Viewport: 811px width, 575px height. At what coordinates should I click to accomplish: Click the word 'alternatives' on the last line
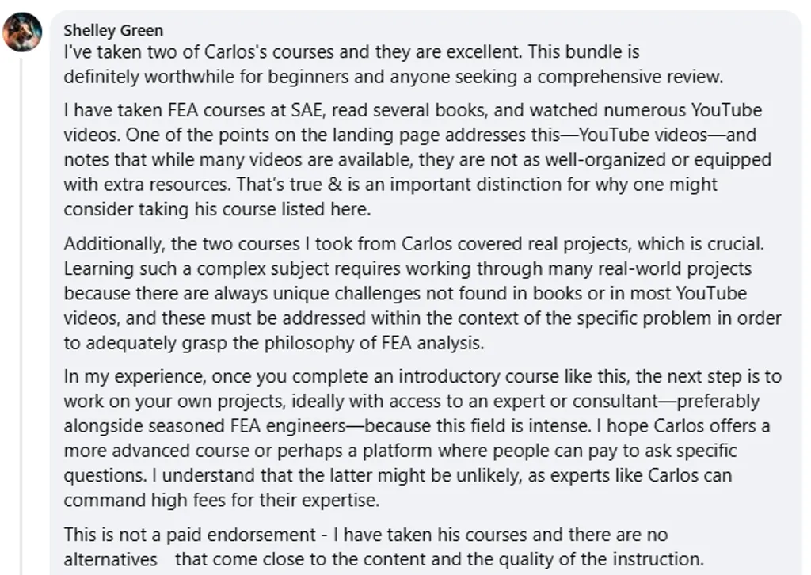pyautogui.click(x=111, y=559)
